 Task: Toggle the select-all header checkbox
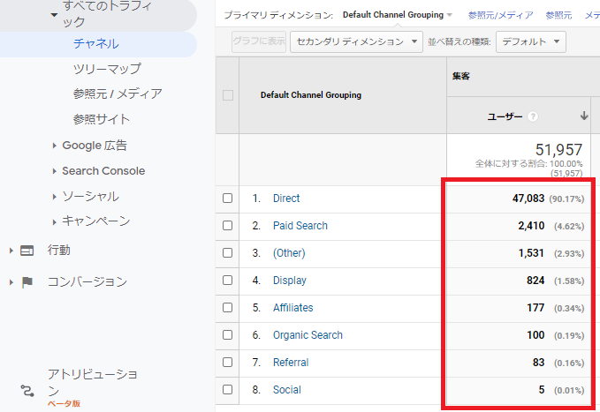(228, 95)
